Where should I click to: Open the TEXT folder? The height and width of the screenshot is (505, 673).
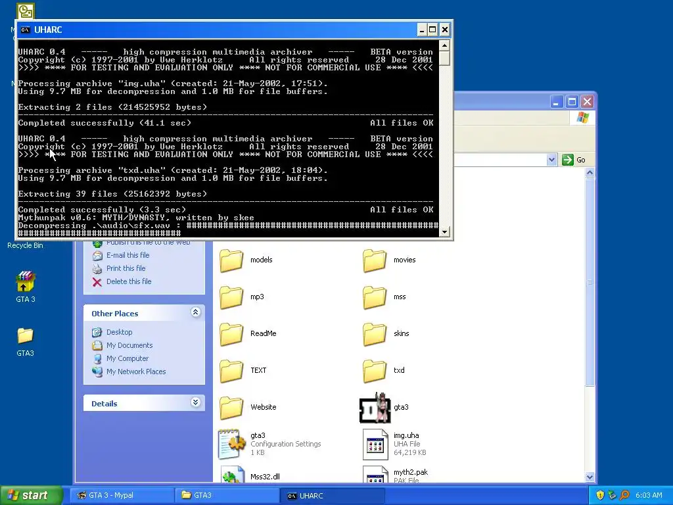point(231,371)
